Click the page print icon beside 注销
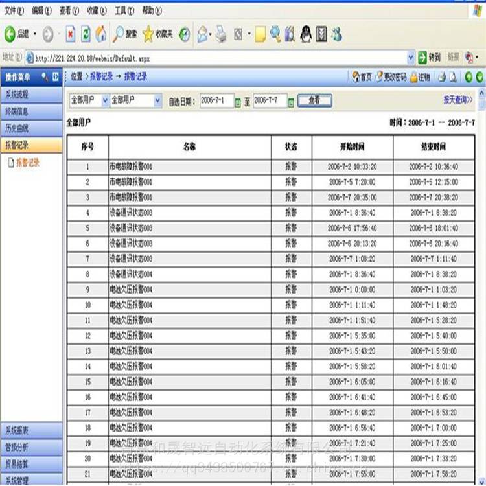 pyautogui.click(x=442, y=77)
